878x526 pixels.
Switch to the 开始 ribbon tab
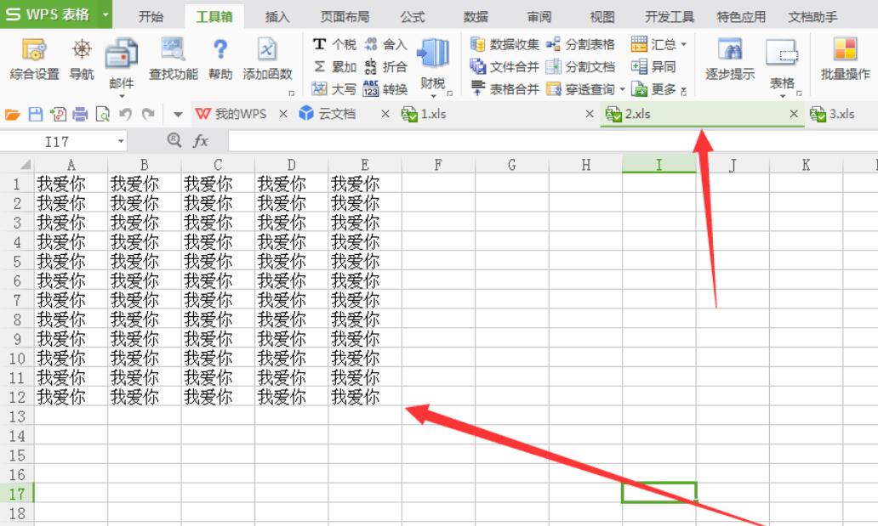pyautogui.click(x=151, y=17)
